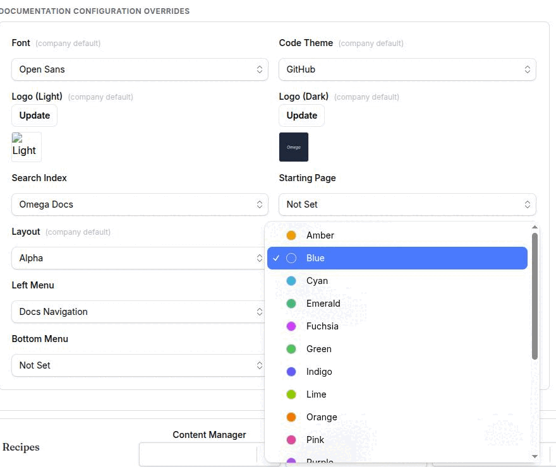Open the Code Theme dropdown showing GitHub
This screenshot has height=467, width=556.
[x=407, y=69]
